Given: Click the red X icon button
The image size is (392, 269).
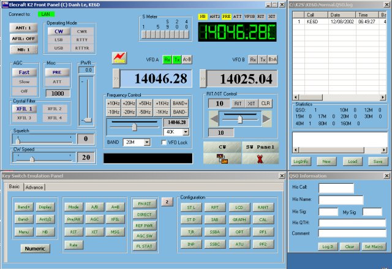Looking at the screenshot, I should tap(260, 159).
